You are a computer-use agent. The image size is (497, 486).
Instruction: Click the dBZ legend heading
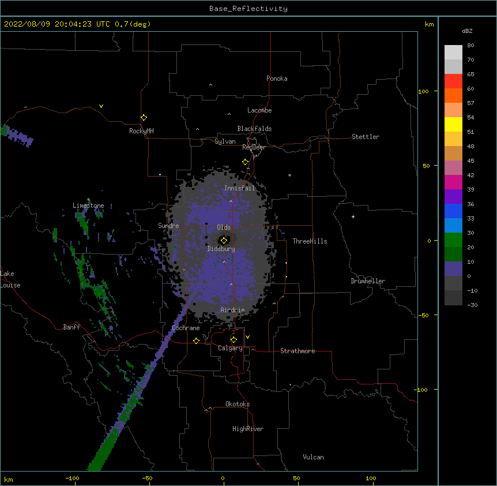pos(467,31)
